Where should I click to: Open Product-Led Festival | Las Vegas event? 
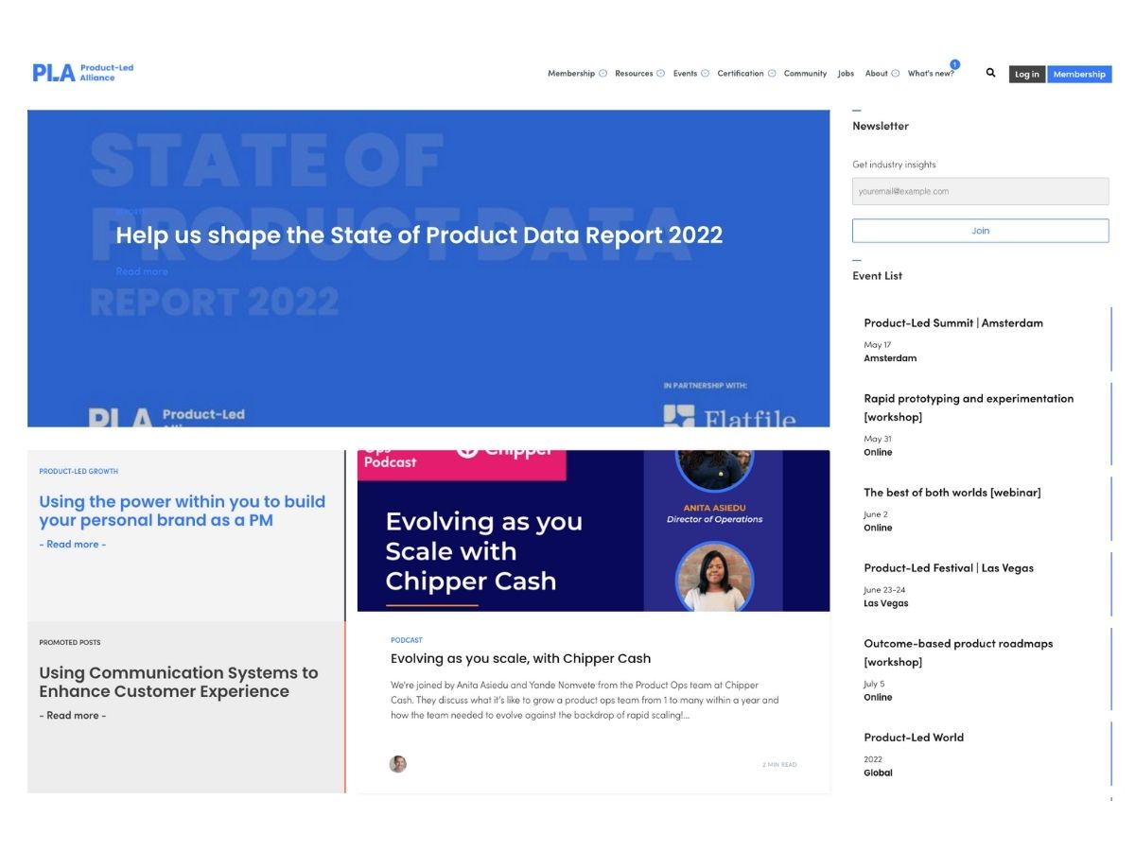(x=949, y=568)
